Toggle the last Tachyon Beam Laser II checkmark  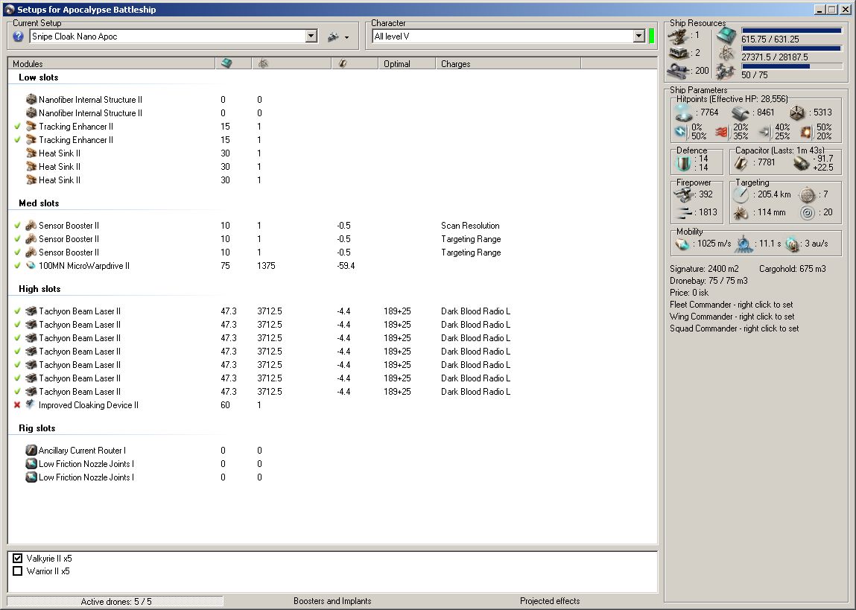(x=17, y=392)
